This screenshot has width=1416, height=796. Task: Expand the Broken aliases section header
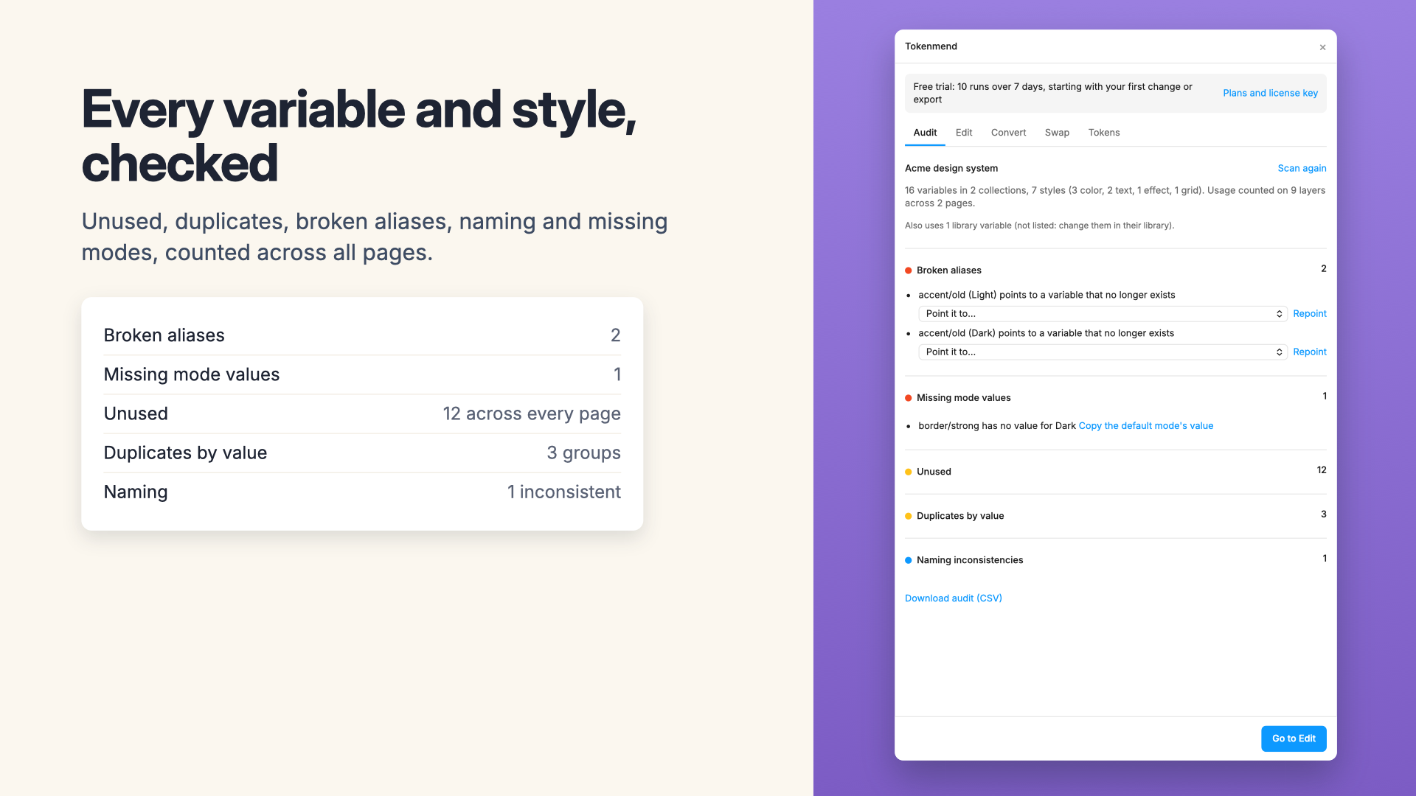coord(1115,270)
